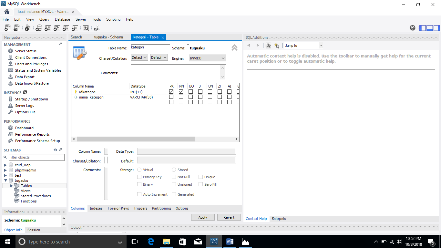Apply the table changes
This screenshot has height=248, width=441.
point(203,217)
